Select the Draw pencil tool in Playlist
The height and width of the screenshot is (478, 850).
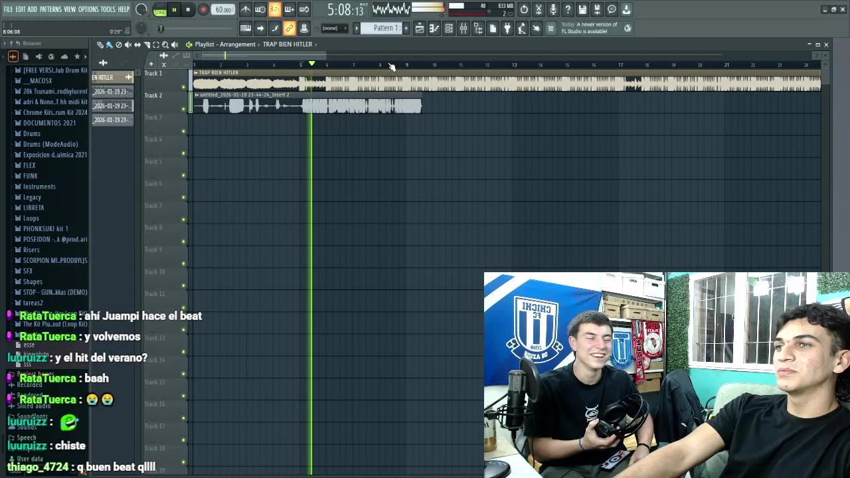pos(100,44)
